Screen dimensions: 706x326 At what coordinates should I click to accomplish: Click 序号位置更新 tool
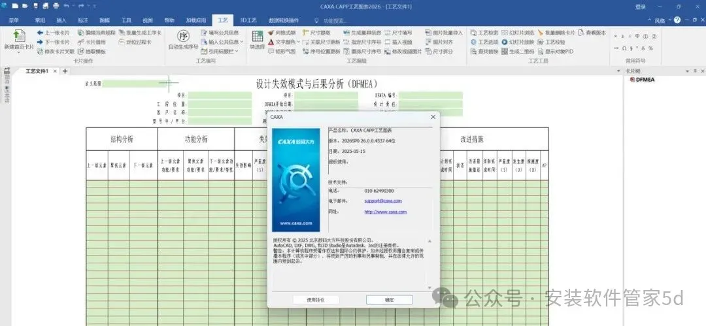(x=321, y=52)
